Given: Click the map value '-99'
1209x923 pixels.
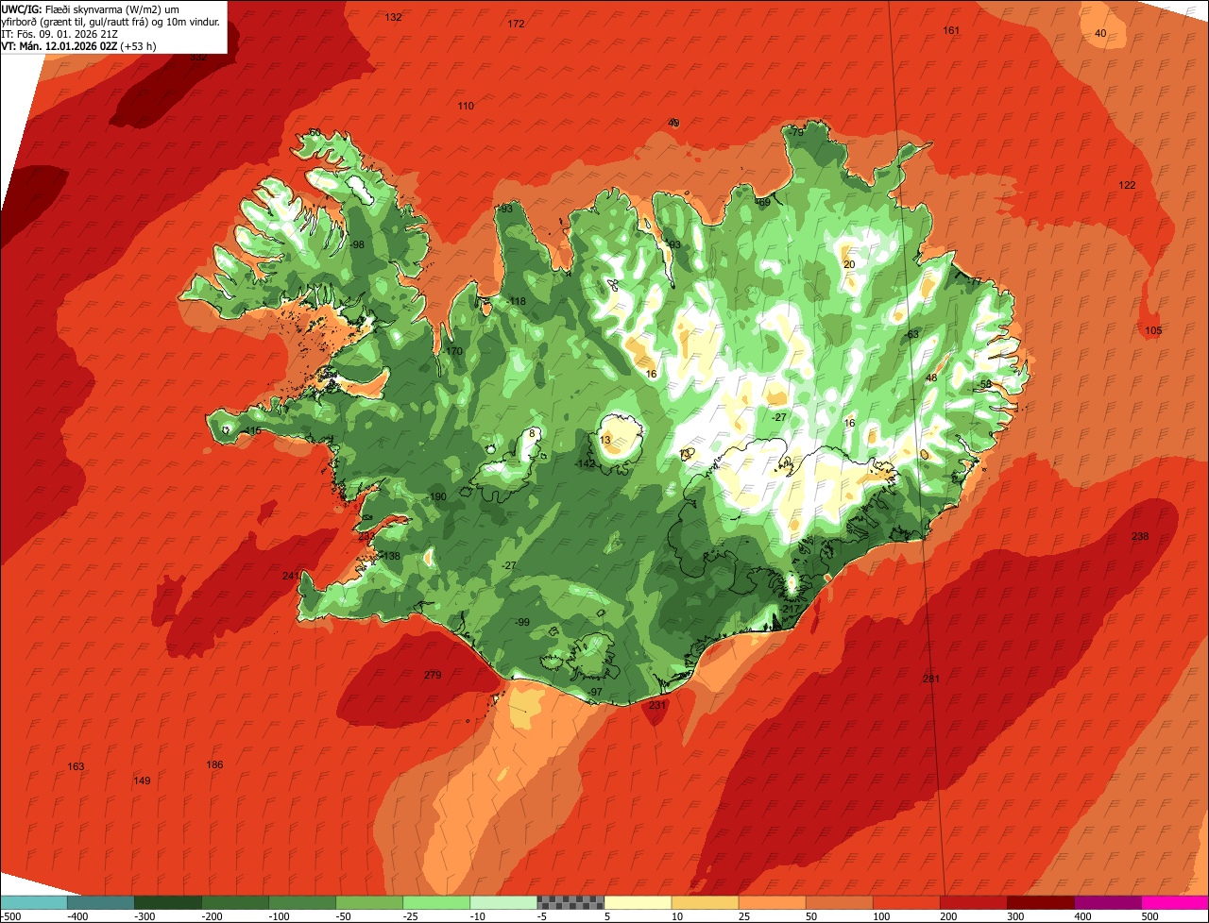Looking at the screenshot, I should tap(521, 621).
